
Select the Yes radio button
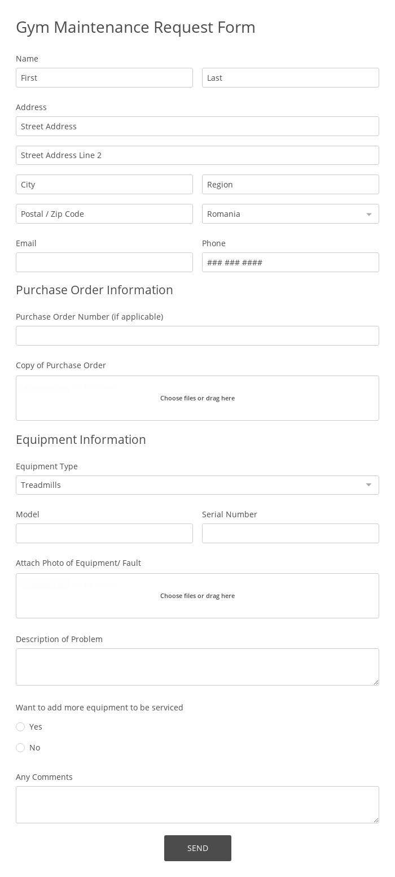tap(20, 727)
